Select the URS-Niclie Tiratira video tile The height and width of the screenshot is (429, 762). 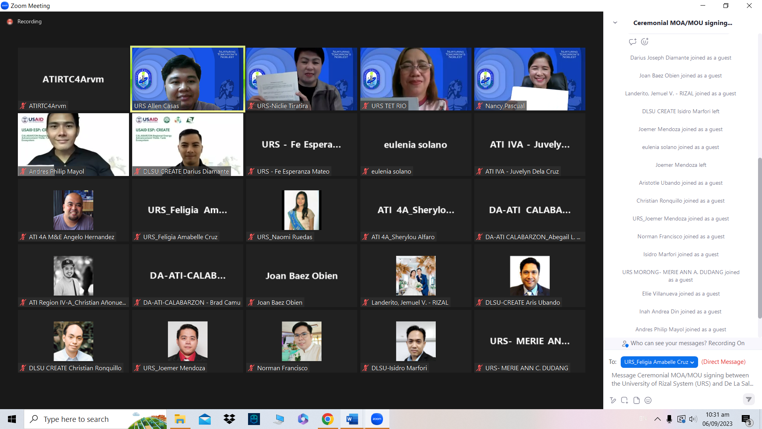point(302,79)
